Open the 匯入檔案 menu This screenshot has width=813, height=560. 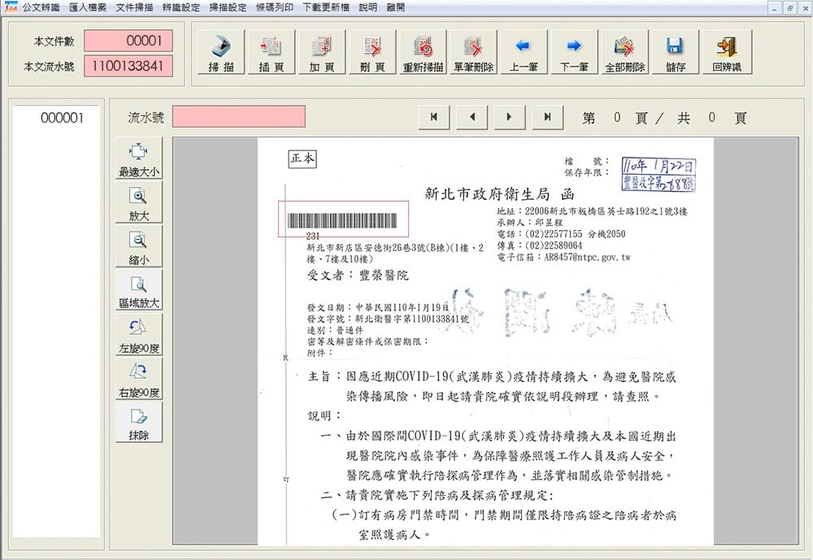87,7
